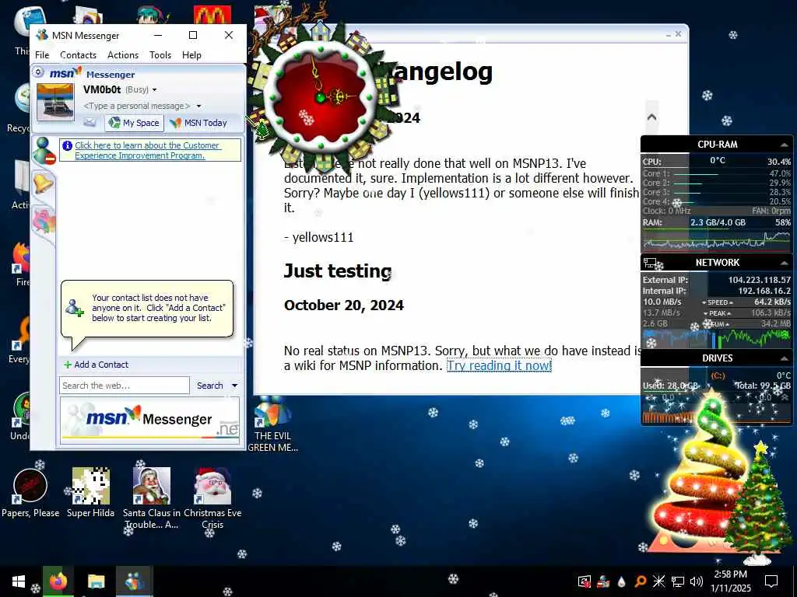Click the Internal IP value 192.168.16.2
Image resolution: width=797 pixels, height=597 pixels.
click(764, 291)
